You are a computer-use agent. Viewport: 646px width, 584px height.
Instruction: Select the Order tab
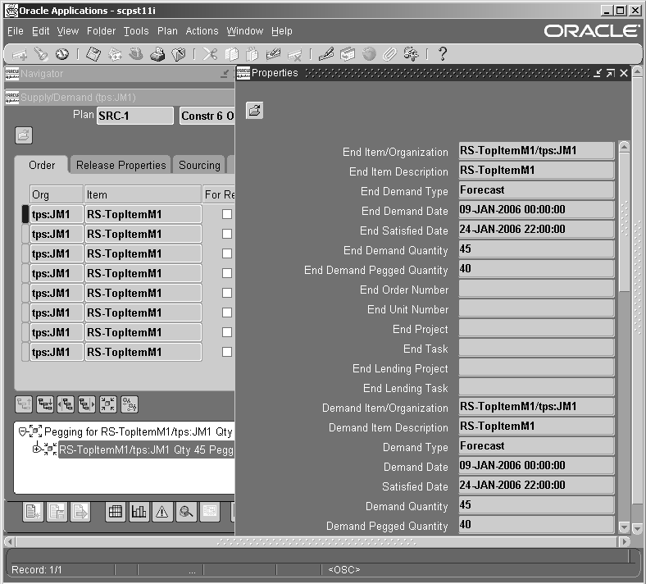click(42, 165)
